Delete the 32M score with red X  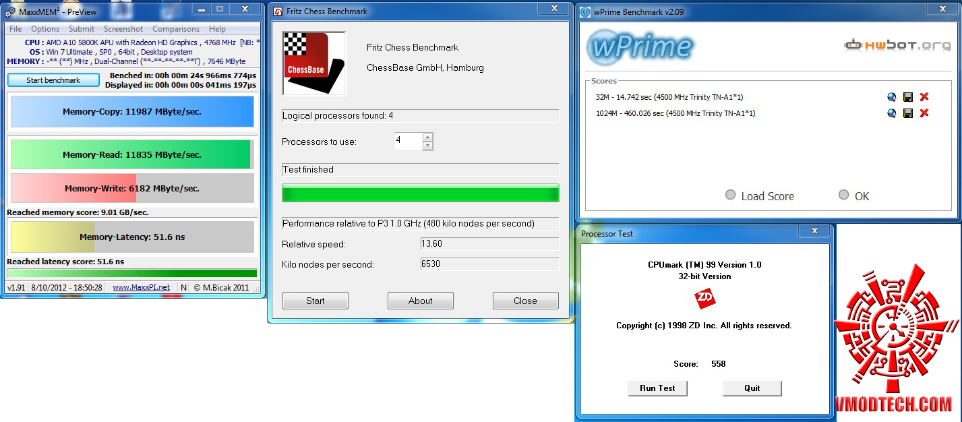924,97
